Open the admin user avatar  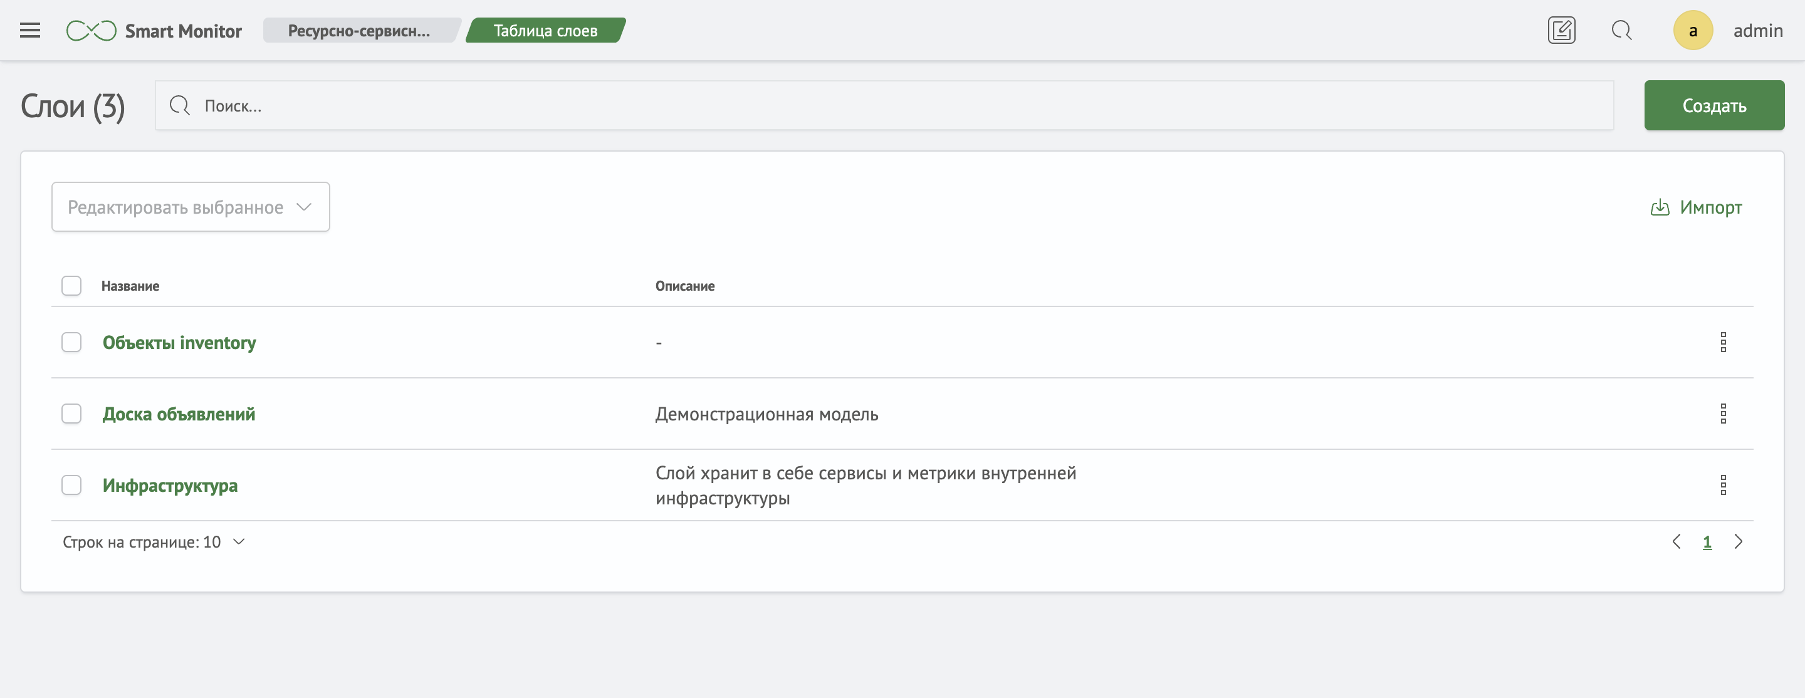pyautogui.click(x=1692, y=30)
